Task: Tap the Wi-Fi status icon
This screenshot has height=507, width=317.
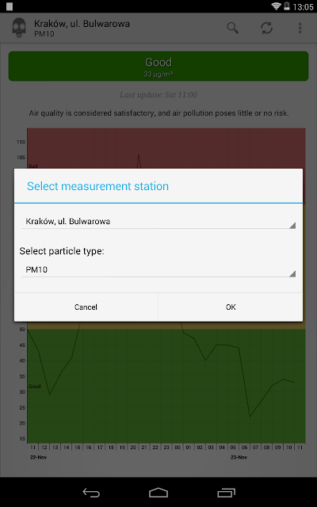Action: tap(277, 6)
